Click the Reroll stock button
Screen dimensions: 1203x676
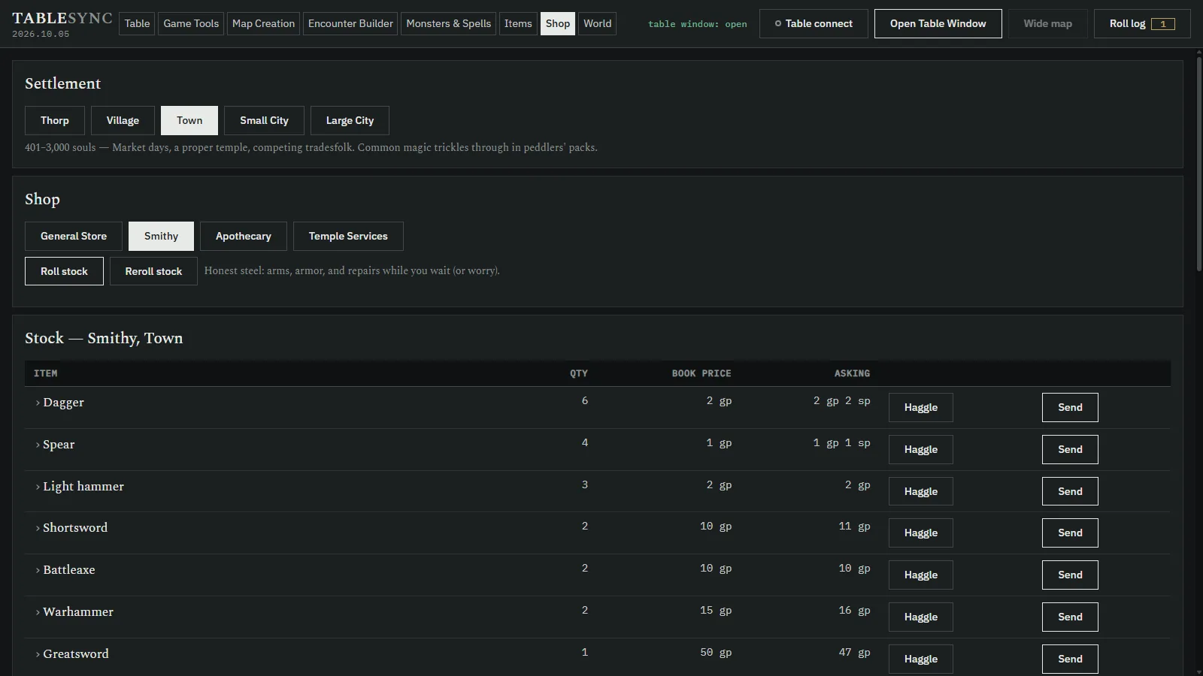pos(153,271)
